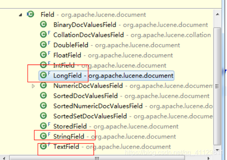Select the CollationDocValuesField entry
This screenshot has height=160, width=227.
132,35
